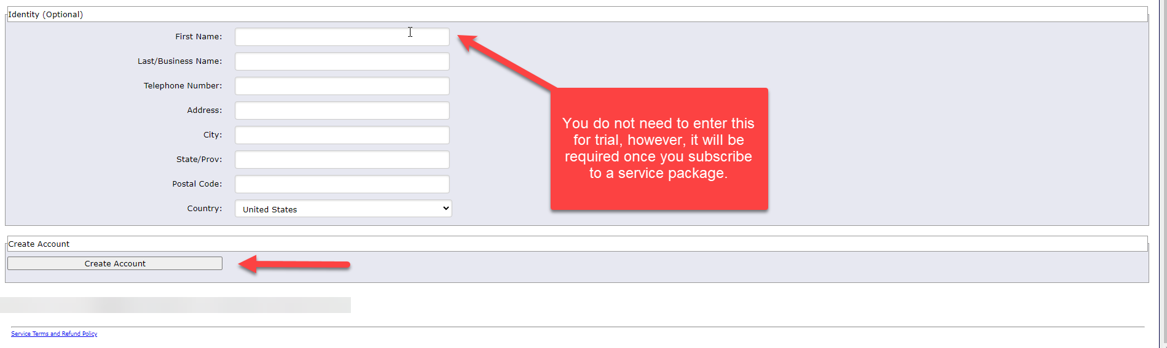Click the "Identity (Optional)" section heading
This screenshot has width=1167, height=348.
coord(45,15)
